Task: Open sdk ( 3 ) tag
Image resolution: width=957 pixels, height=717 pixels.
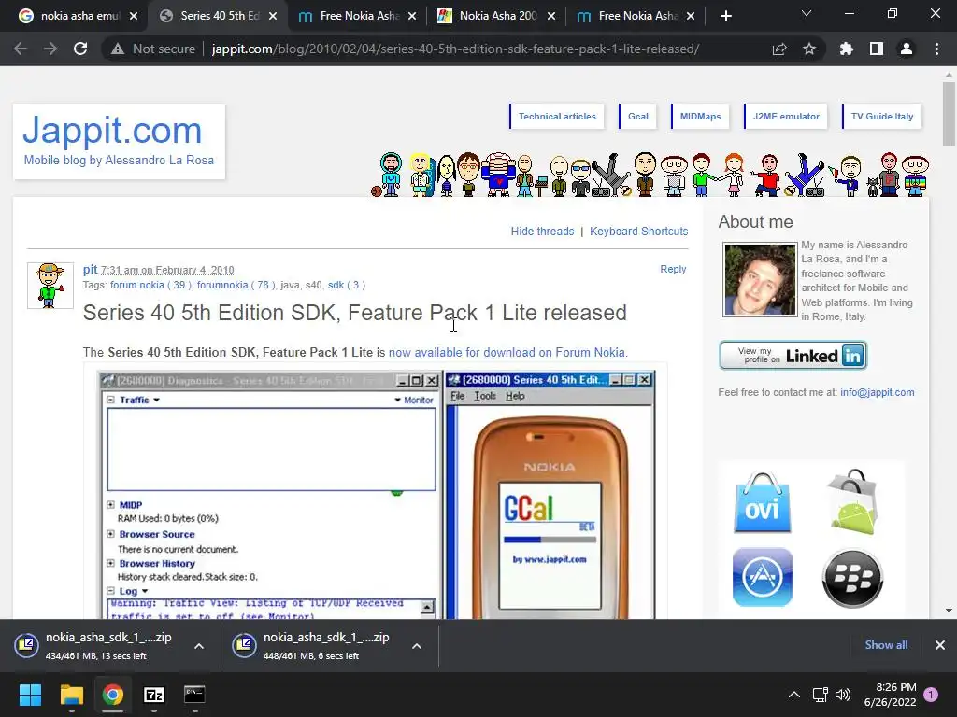Action: point(347,285)
